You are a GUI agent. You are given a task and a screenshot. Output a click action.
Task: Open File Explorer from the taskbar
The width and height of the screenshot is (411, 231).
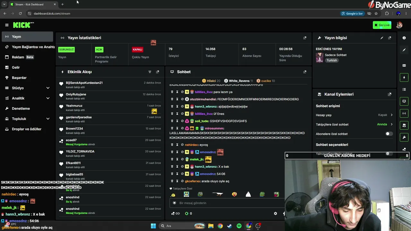211,226
